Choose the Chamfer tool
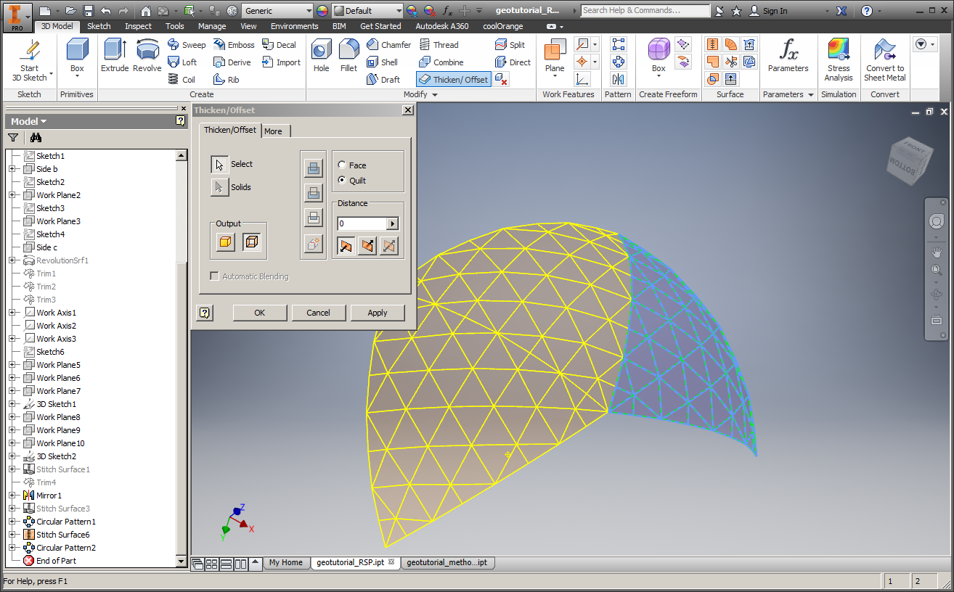The height and width of the screenshot is (592, 954). [x=388, y=45]
